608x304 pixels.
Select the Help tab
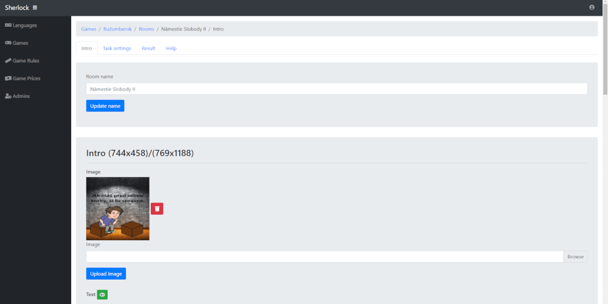pos(171,48)
